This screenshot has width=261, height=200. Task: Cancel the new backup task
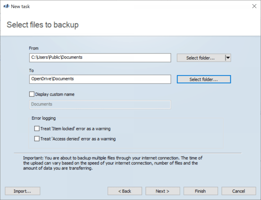(238, 191)
